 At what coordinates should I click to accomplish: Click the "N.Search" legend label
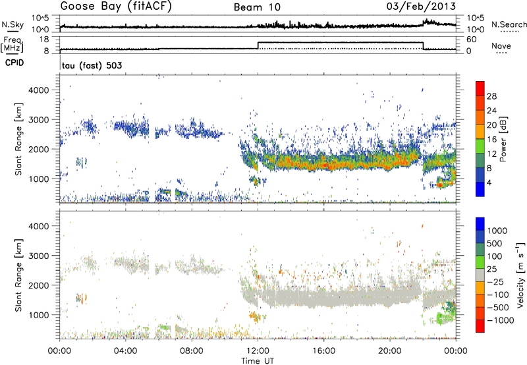pos(509,24)
